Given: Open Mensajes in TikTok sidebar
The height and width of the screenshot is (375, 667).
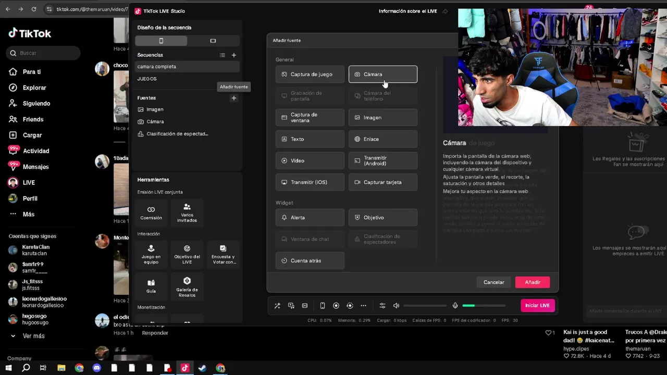Looking at the screenshot, I should click(29, 167).
